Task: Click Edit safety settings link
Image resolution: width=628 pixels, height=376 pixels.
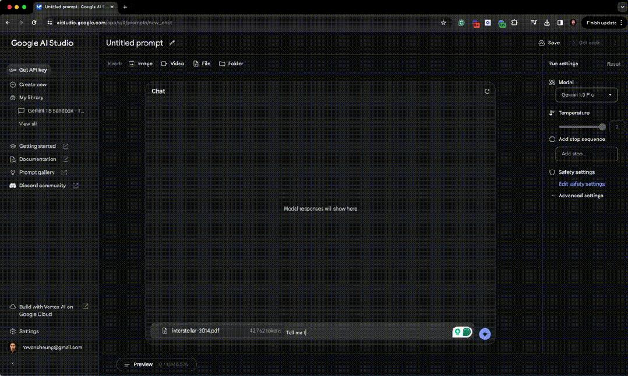Action: pos(581,184)
